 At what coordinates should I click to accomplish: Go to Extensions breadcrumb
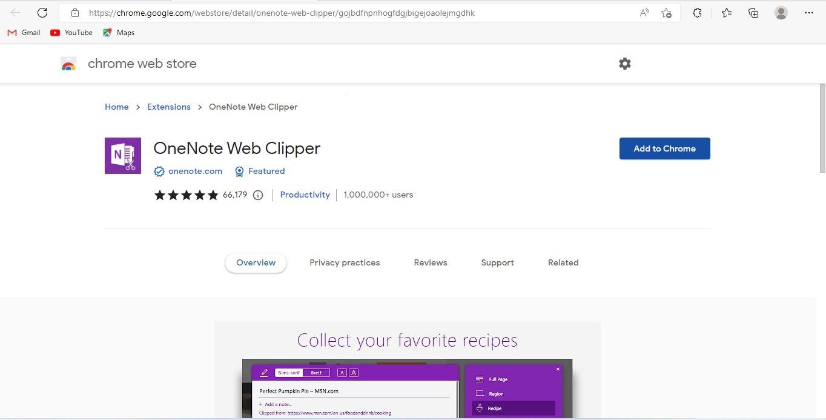tap(169, 107)
